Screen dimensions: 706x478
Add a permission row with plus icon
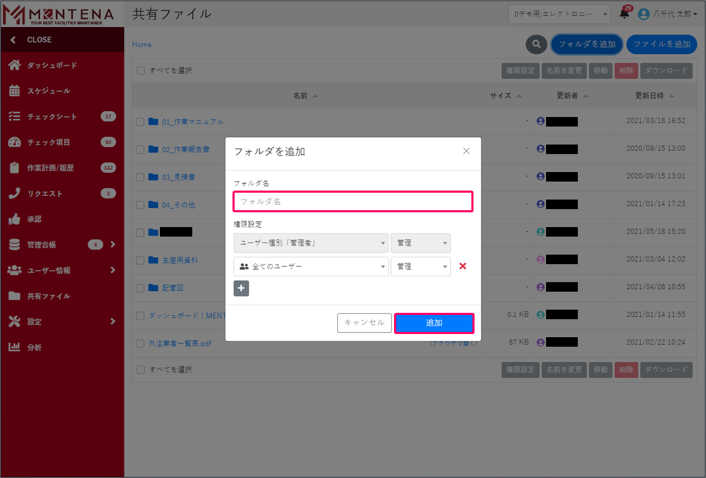tap(241, 288)
